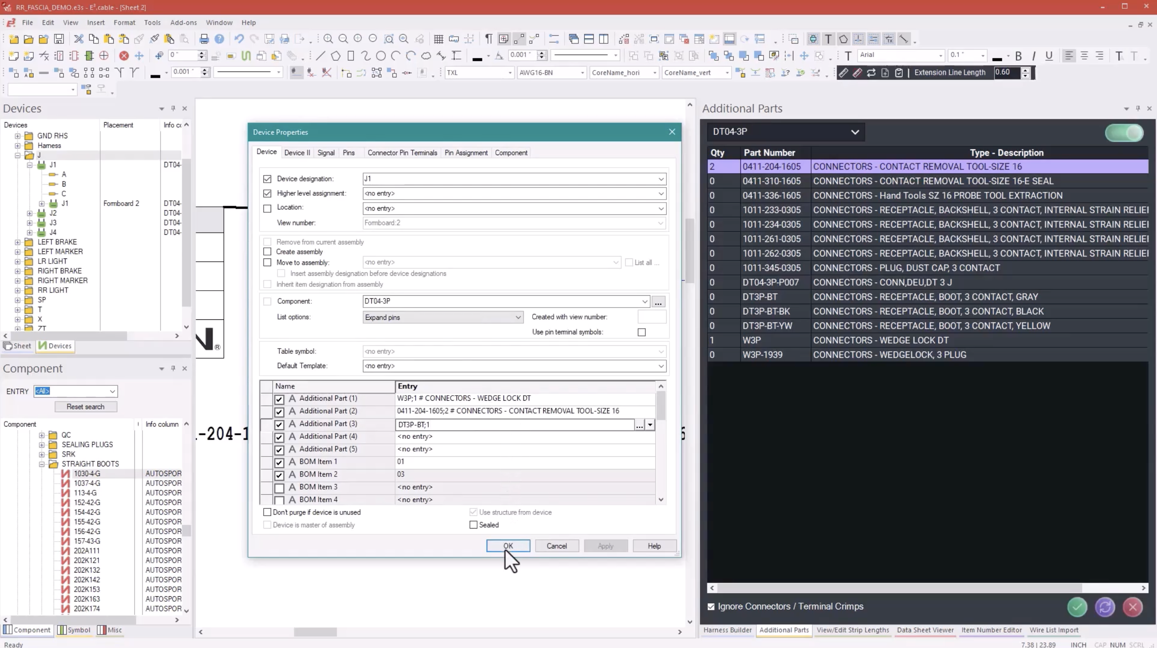Click the paragraph pilcrow icon
1157x648 pixels.
(x=488, y=39)
